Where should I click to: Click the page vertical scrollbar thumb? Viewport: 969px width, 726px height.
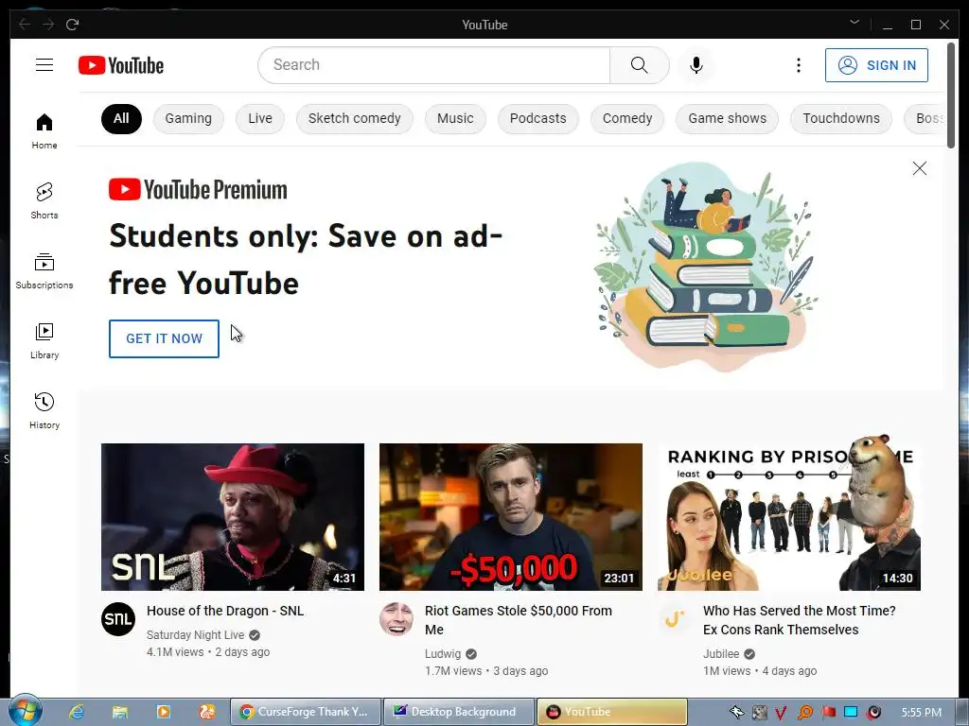951,94
